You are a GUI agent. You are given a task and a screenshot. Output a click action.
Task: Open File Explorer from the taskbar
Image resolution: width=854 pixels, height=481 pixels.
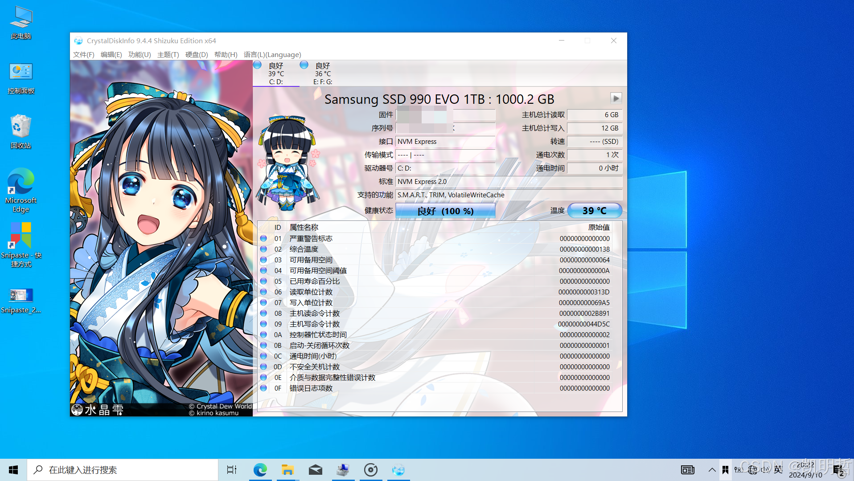(287, 470)
